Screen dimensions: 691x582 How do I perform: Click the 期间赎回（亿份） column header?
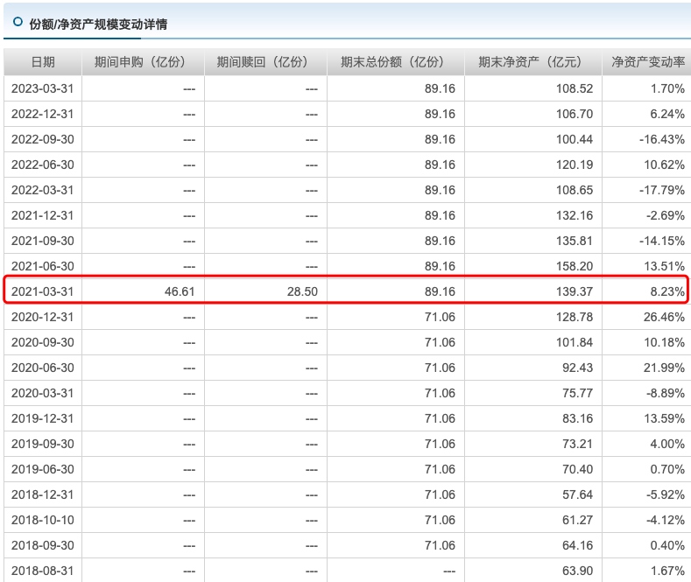click(x=265, y=62)
